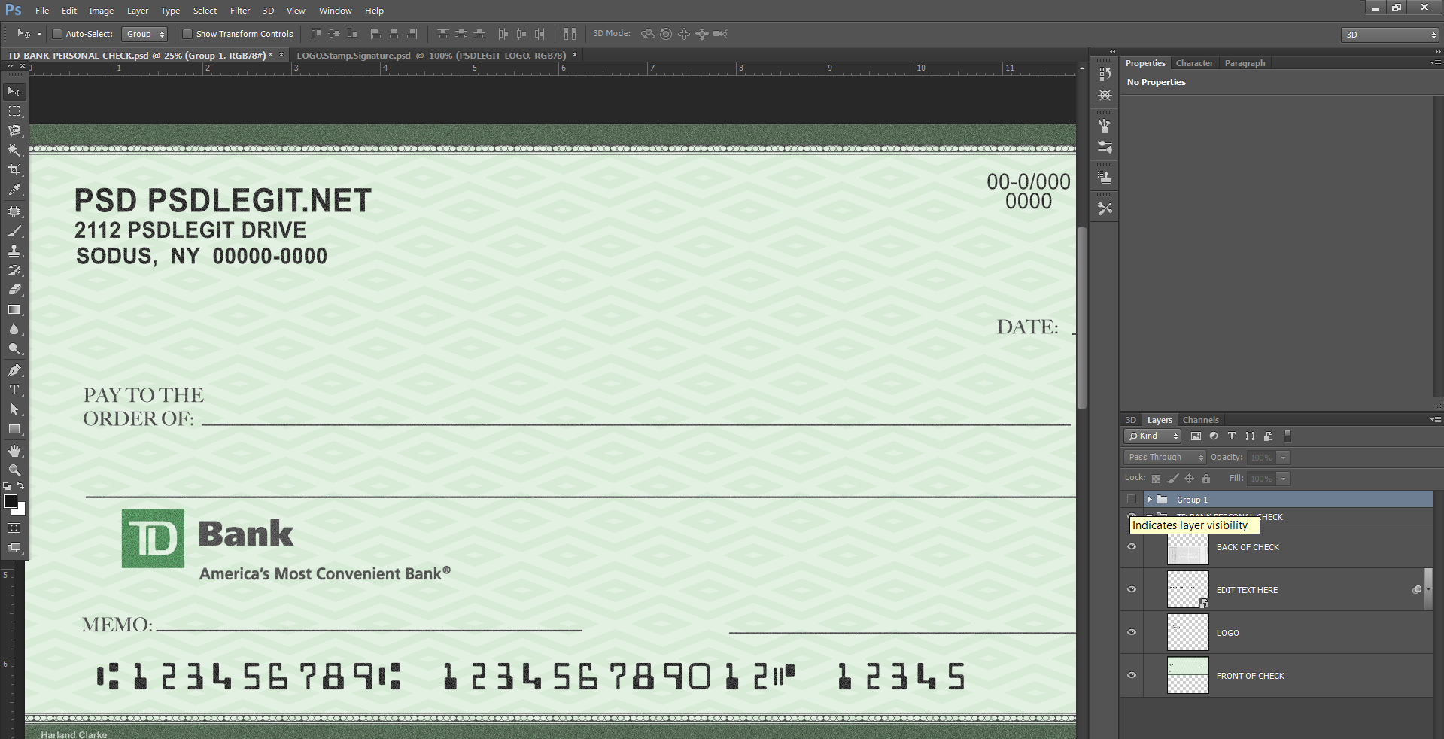Select the Hand tool
This screenshot has width=1444, height=739.
click(x=14, y=451)
